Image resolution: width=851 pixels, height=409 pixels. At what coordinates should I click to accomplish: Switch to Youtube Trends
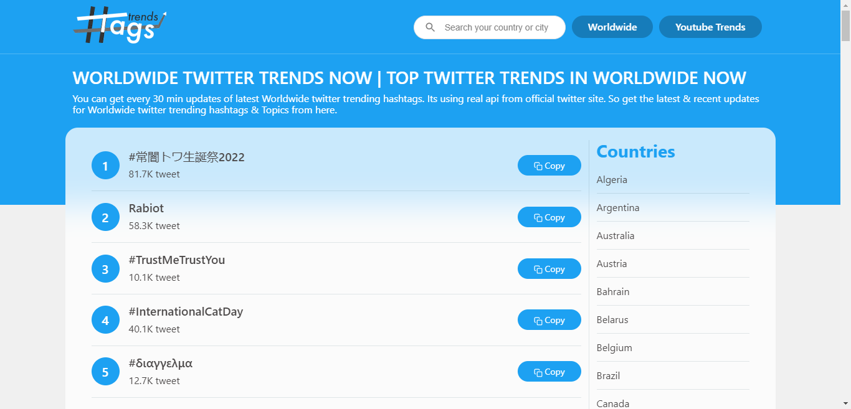tap(710, 27)
